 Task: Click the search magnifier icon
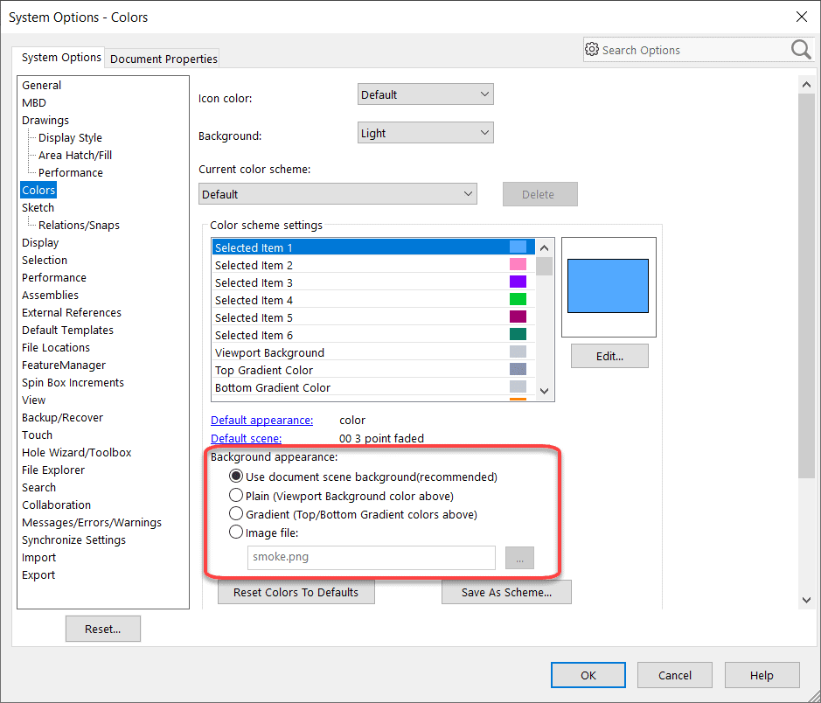801,50
